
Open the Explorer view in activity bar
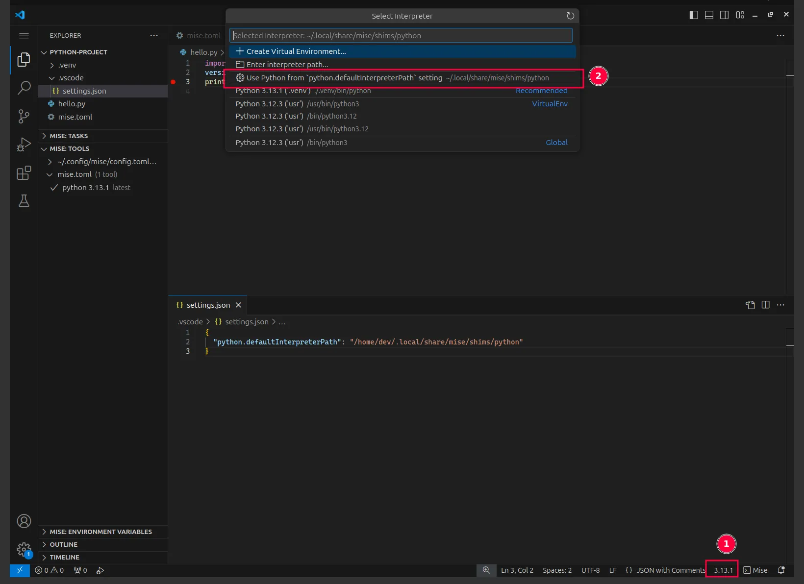tap(24, 60)
